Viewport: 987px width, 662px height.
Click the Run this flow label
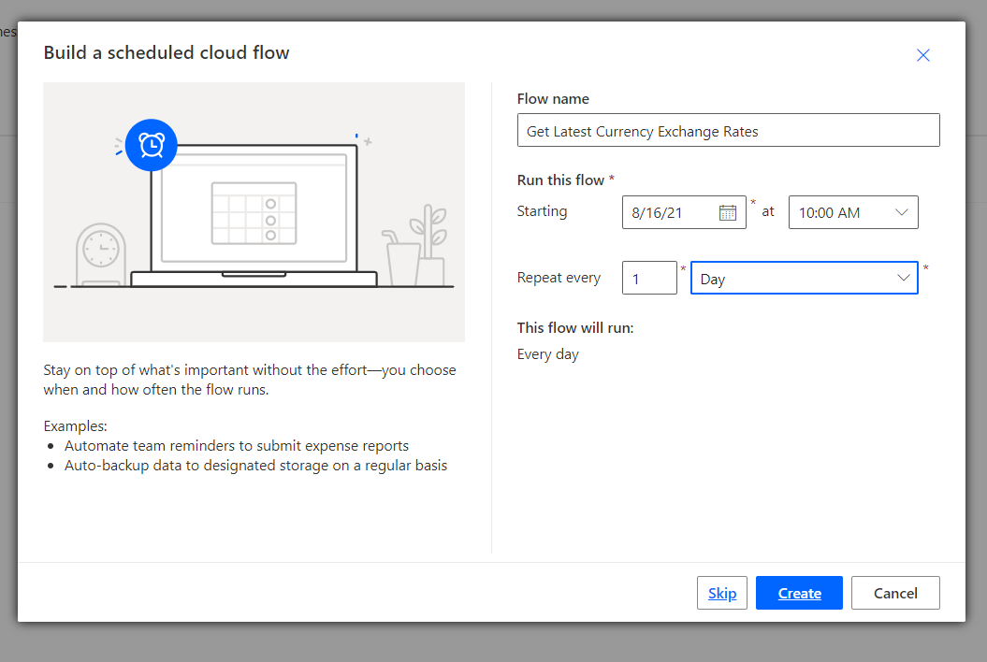point(561,180)
